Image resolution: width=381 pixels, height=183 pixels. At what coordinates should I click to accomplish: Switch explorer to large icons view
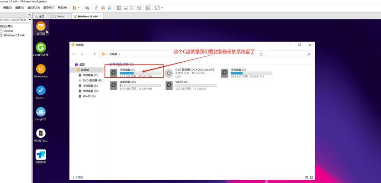(311, 178)
